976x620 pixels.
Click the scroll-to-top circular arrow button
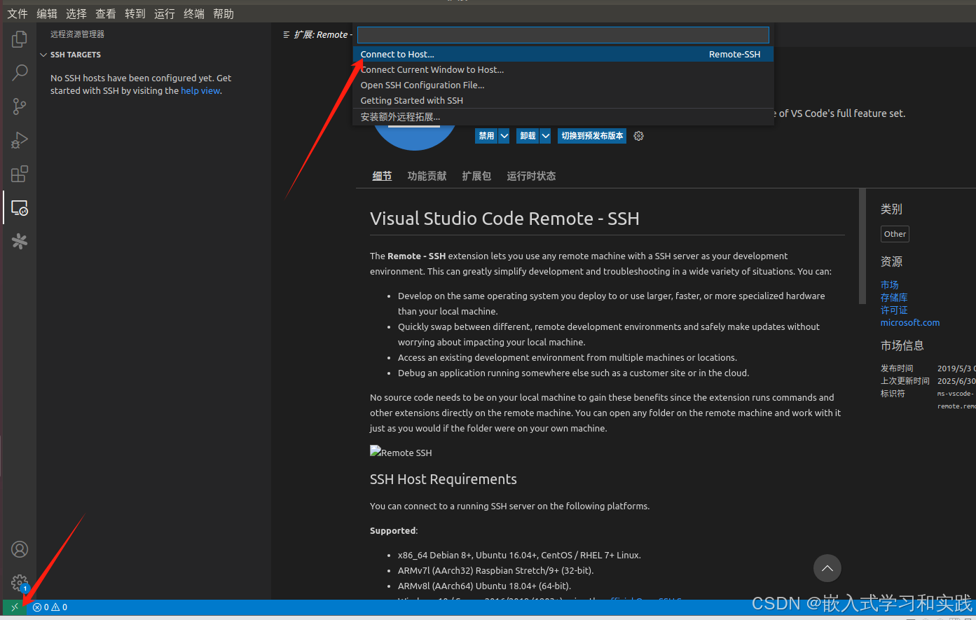(827, 568)
